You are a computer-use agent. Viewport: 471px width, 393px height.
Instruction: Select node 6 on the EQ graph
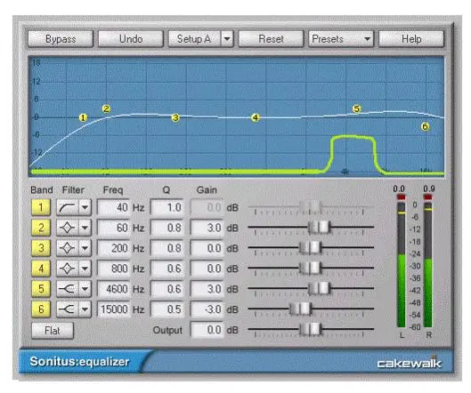425,126
